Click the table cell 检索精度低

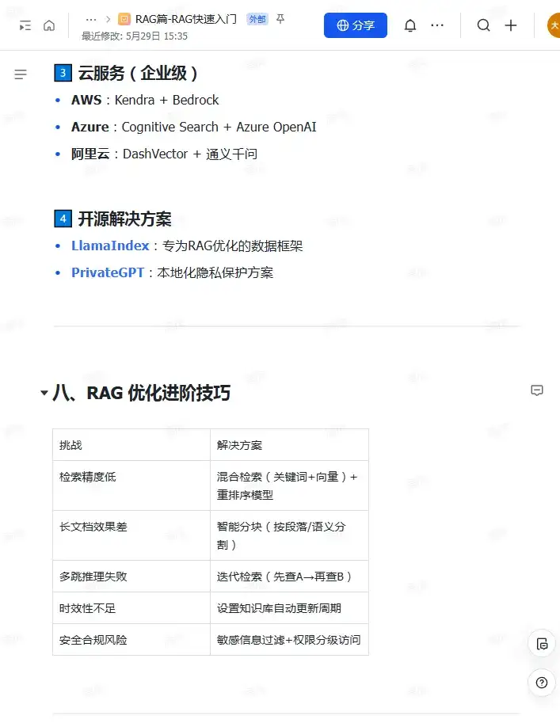pyautogui.click(x=131, y=485)
